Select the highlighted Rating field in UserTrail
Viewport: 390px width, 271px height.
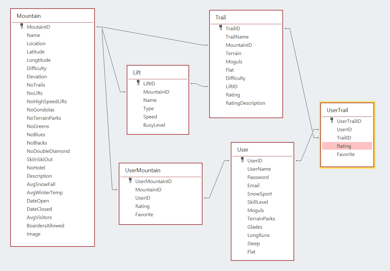click(344, 146)
